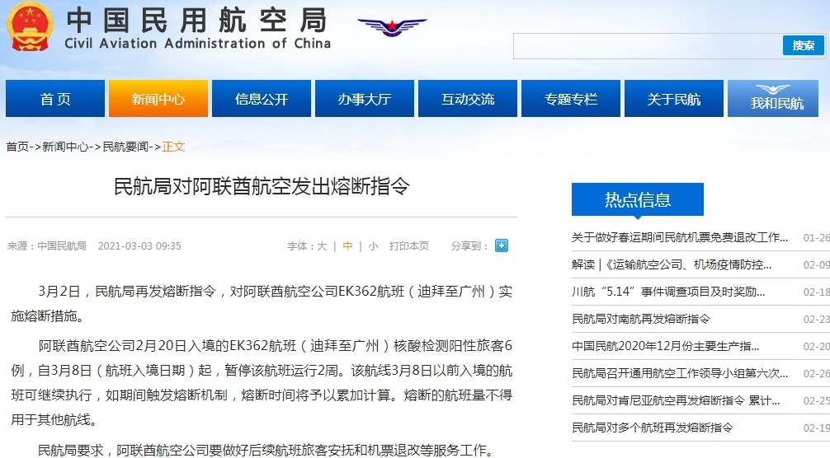Click the blue share plus icon
The width and height of the screenshot is (830, 458).
pyautogui.click(x=502, y=245)
